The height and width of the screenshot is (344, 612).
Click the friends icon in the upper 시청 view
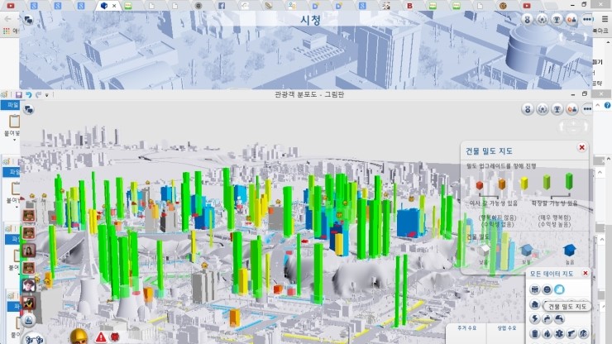click(x=571, y=19)
